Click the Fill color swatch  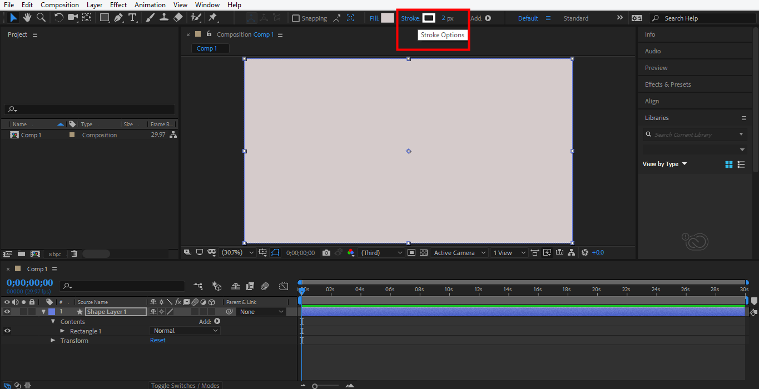tap(387, 18)
